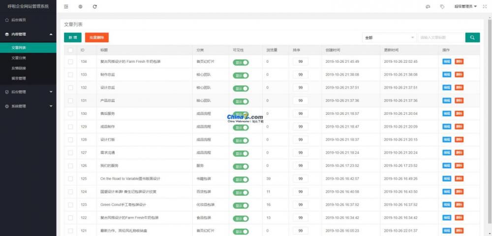
Task: Toggle visibility switch for article 134
Action: pos(241,62)
